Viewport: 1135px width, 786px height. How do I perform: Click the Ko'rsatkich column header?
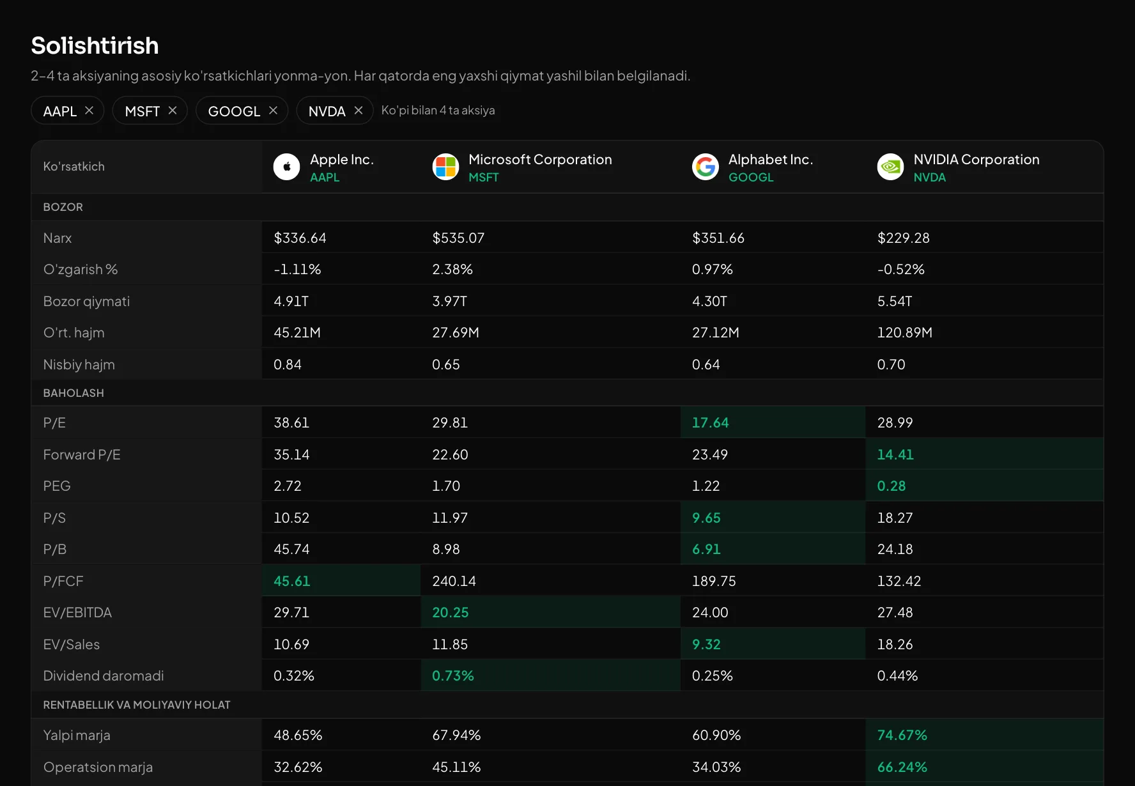[x=73, y=166]
